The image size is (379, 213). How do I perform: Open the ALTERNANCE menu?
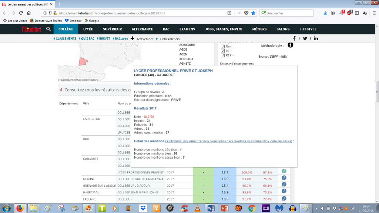coord(142,29)
